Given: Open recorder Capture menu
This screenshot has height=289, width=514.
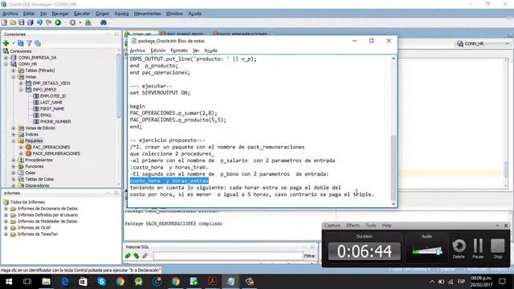Looking at the screenshot, I should (x=332, y=226).
